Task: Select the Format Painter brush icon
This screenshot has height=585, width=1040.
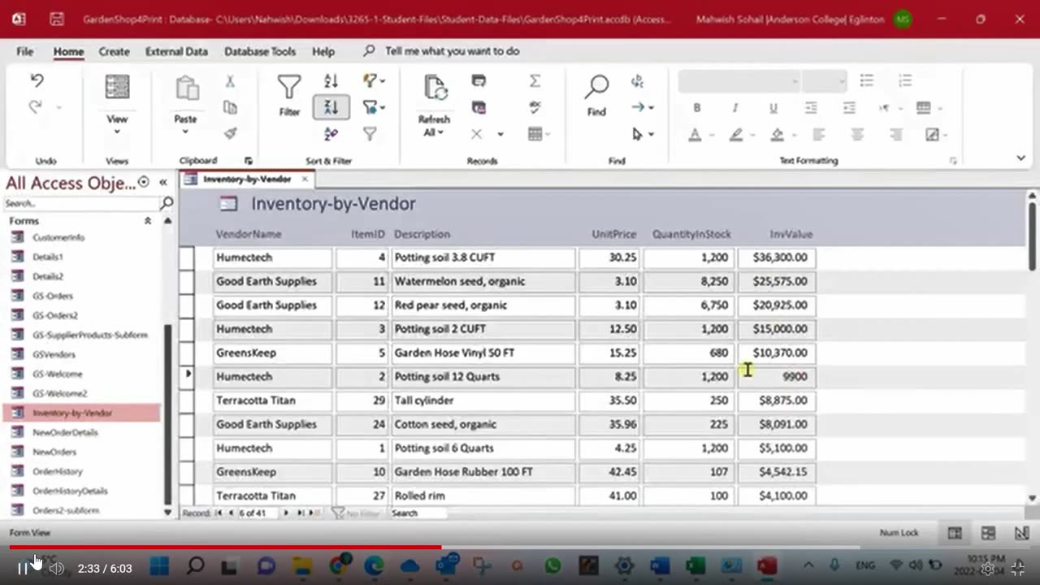Action: tap(230, 133)
